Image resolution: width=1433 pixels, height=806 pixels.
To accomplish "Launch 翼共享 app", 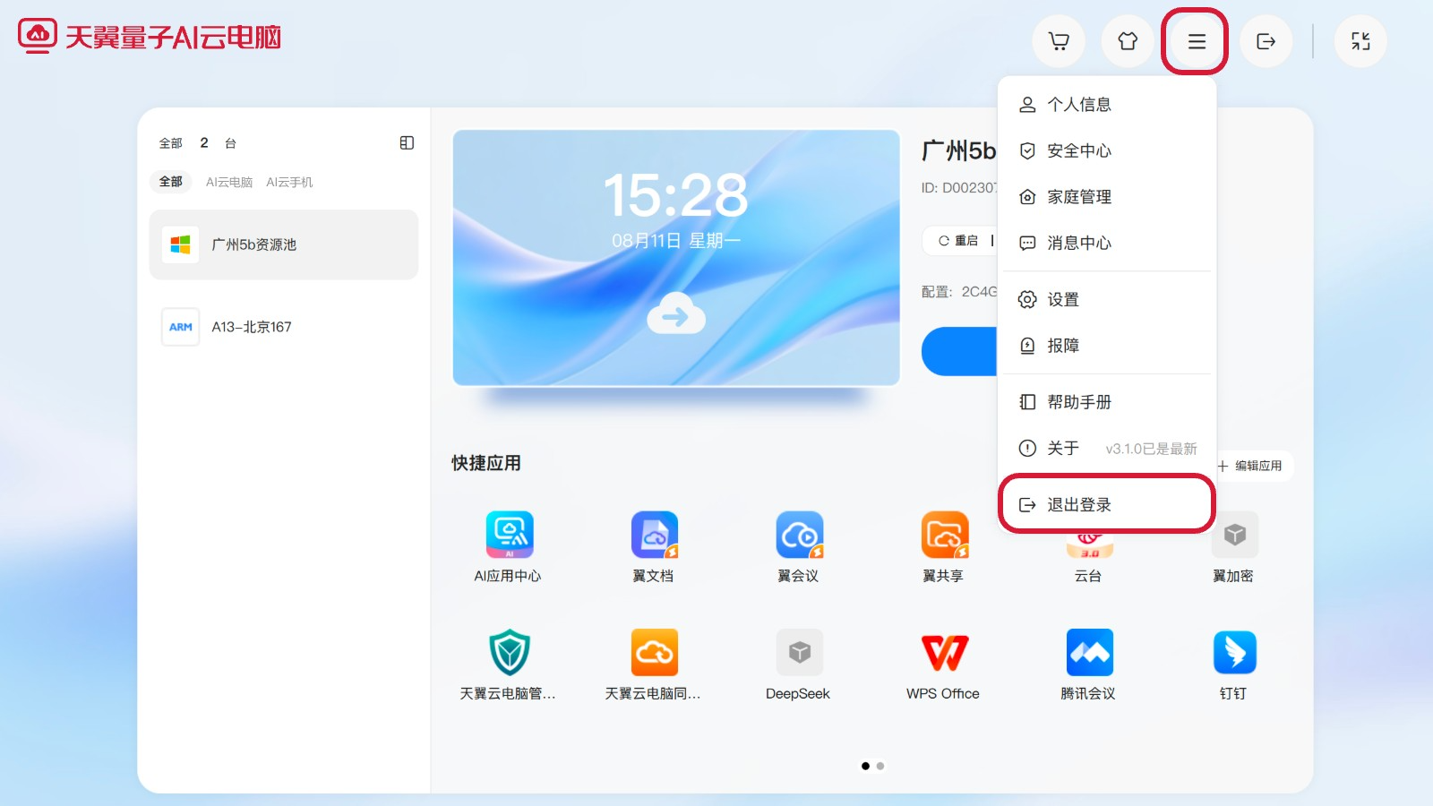I will [944, 546].
